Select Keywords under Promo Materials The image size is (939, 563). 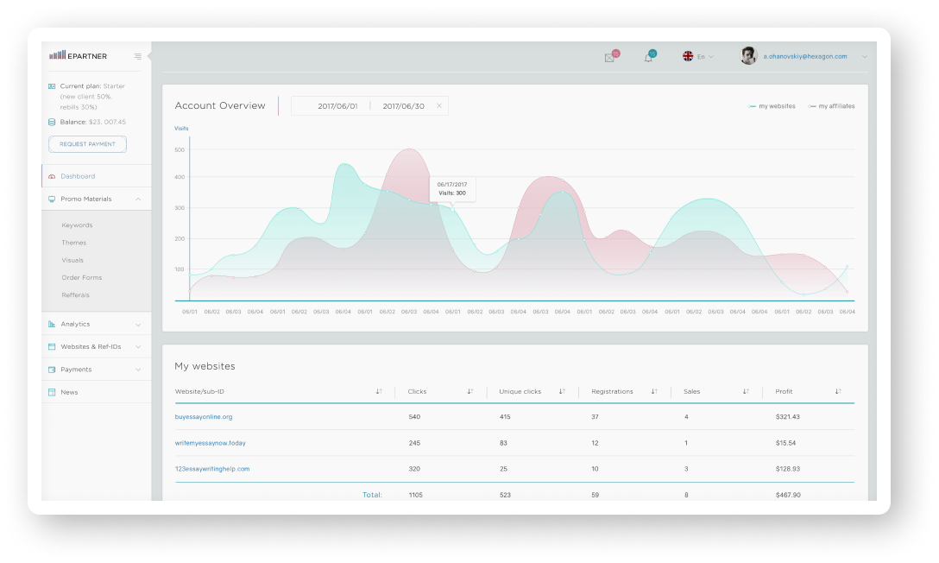(77, 225)
